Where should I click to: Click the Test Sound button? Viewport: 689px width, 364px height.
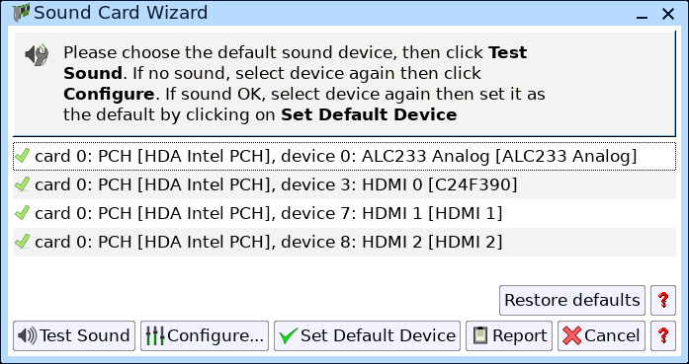click(74, 336)
